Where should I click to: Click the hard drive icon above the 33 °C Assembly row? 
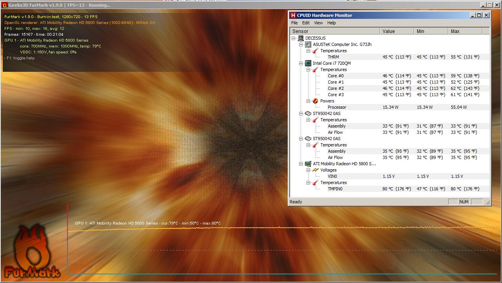[308, 113]
